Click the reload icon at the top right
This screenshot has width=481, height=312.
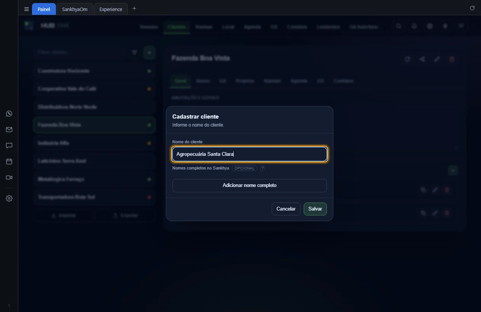pyautogui.click(x=472, y=8)
